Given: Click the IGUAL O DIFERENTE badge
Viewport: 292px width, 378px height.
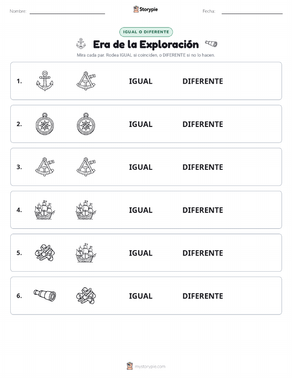Looking at the screenshot, I should pyautogui.click(x=146, y=32).
